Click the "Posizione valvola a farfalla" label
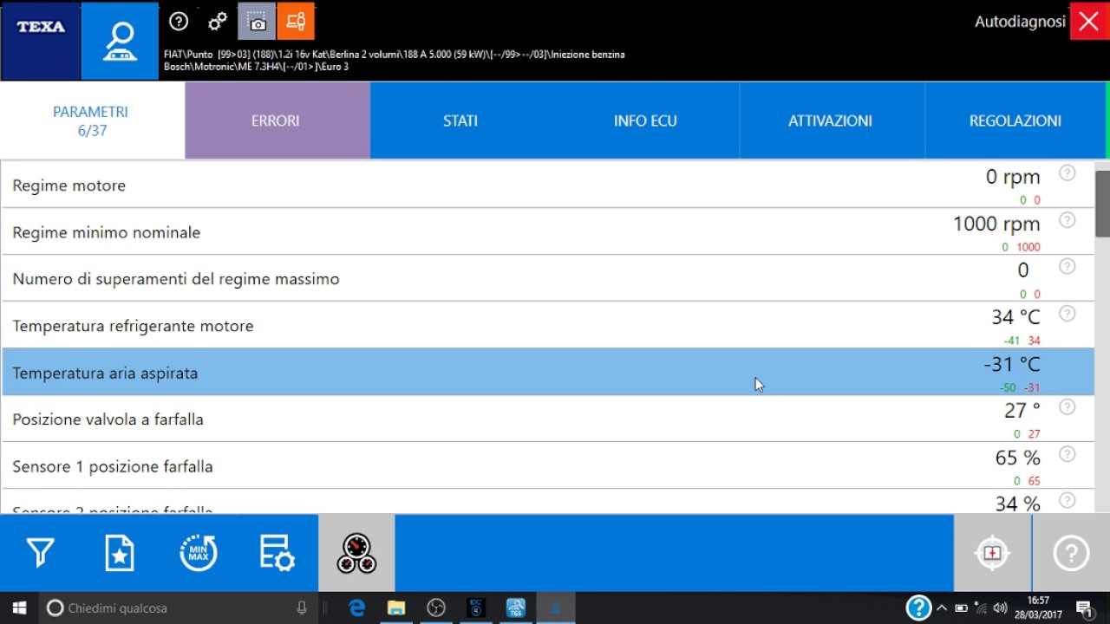This screenshot has width=1110, height=624. click(108, 419)
